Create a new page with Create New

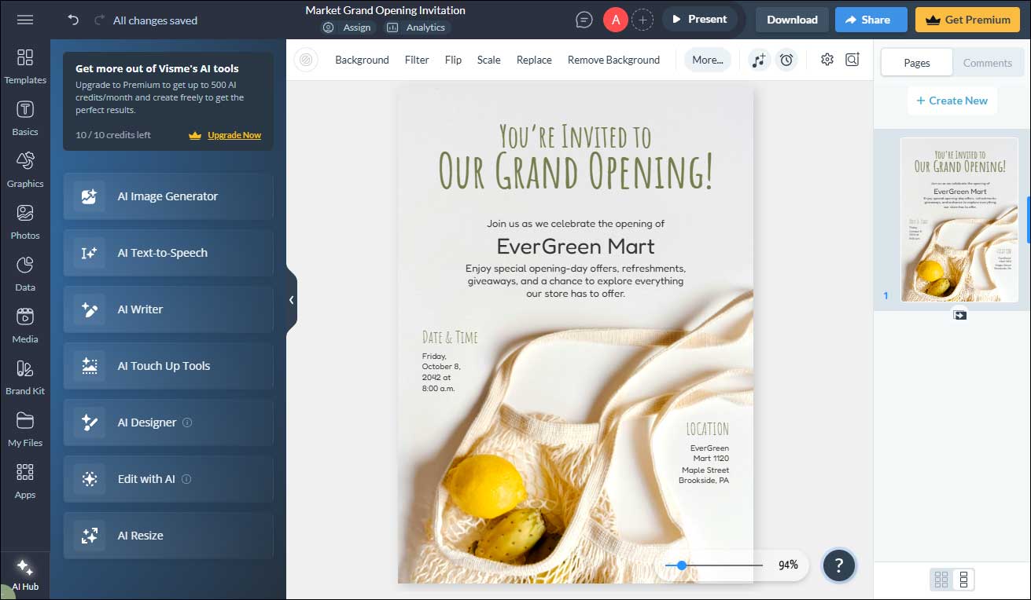click(952, 101)
